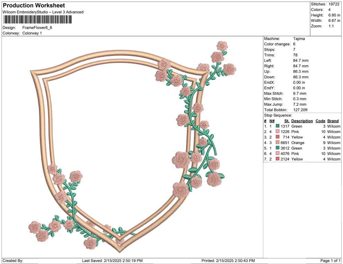This screenshot has height=264, width=343.
Task: Click the Green description in stop row 5
Action: pyautogui.click(x=297, y=148)
